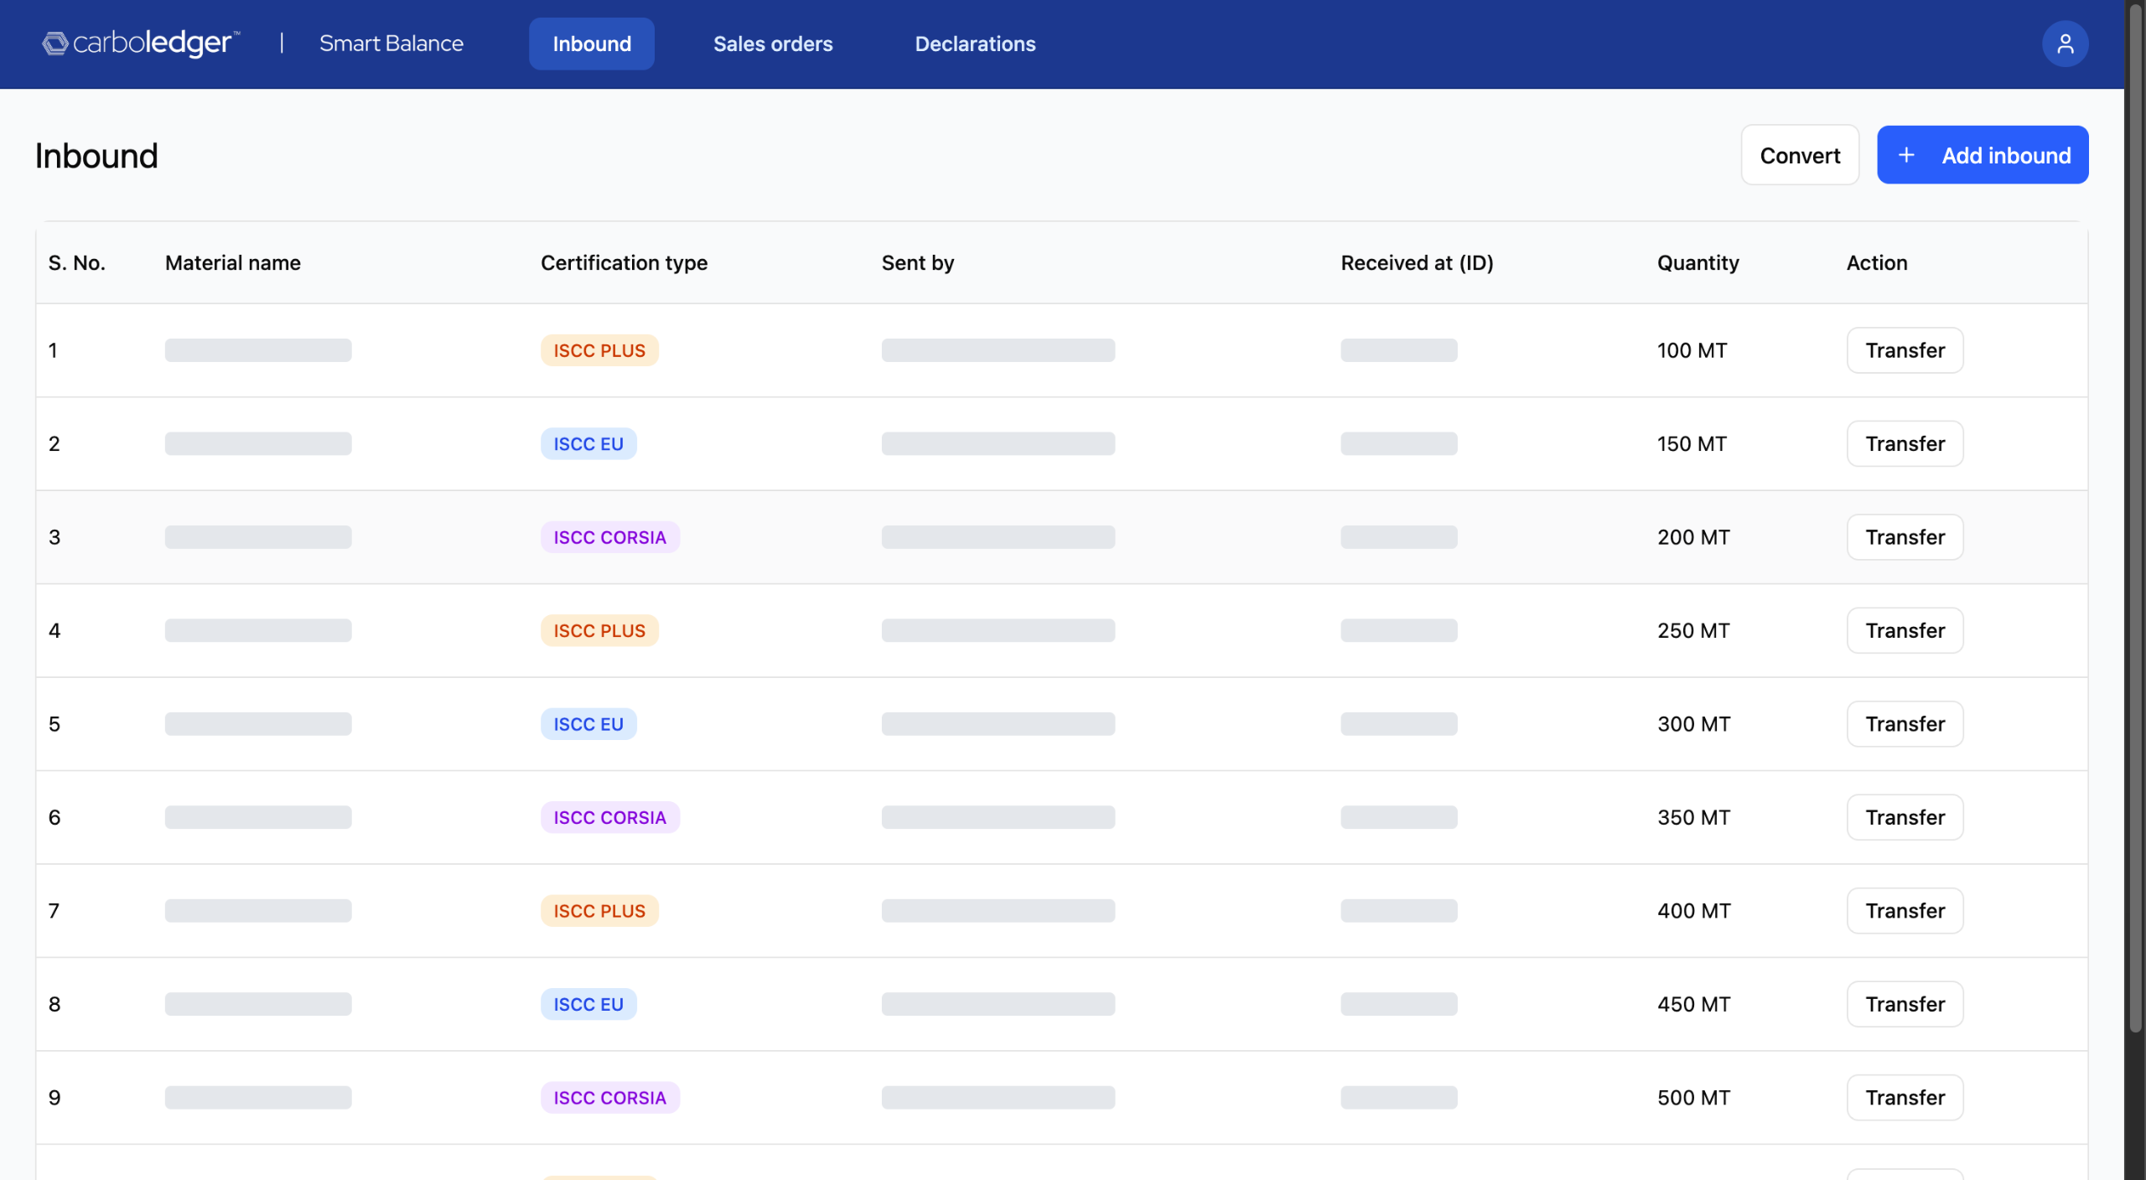Screen dimensions: 2146x1180
Task: Click ISCC CORSIA badge in row 6
Action: (609, 817)
